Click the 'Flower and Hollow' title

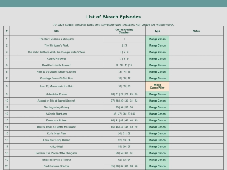click(56, 120)
